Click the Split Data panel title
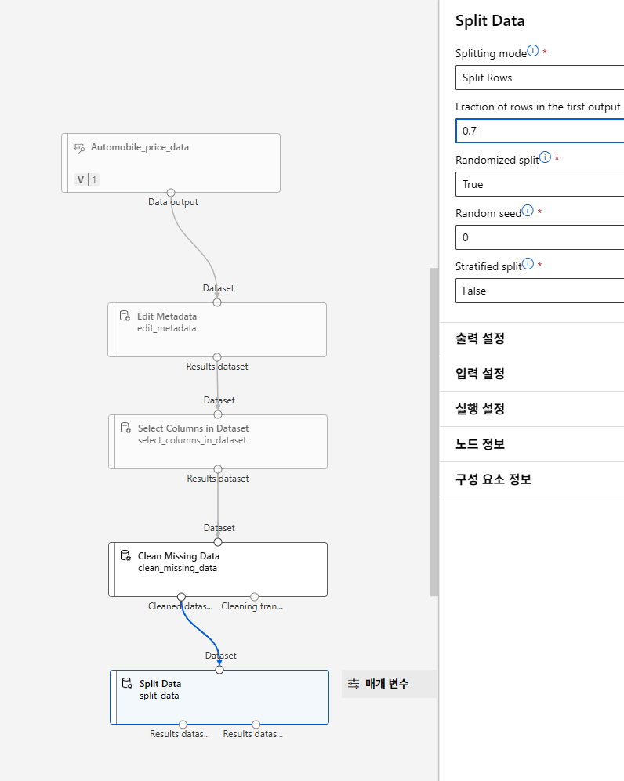 click(x=490, y=21)
